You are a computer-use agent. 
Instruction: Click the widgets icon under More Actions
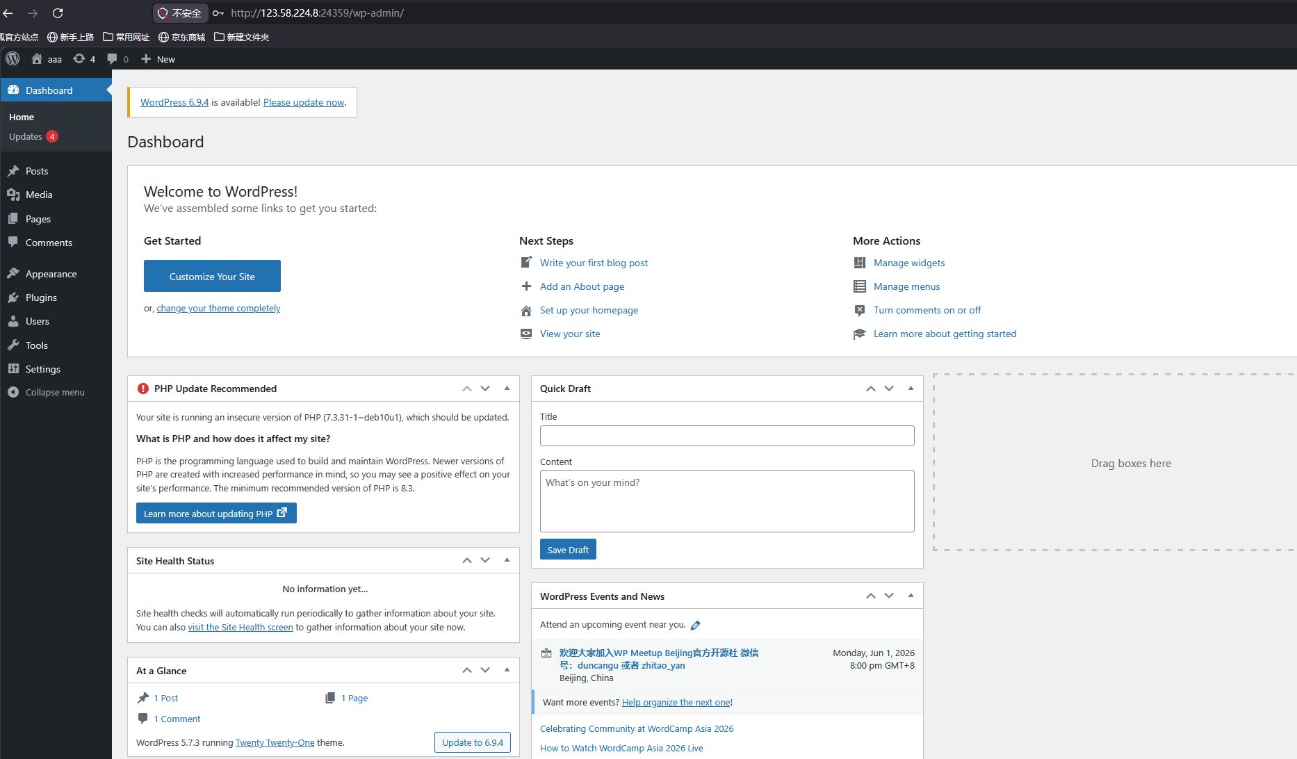tap(860, 263)
